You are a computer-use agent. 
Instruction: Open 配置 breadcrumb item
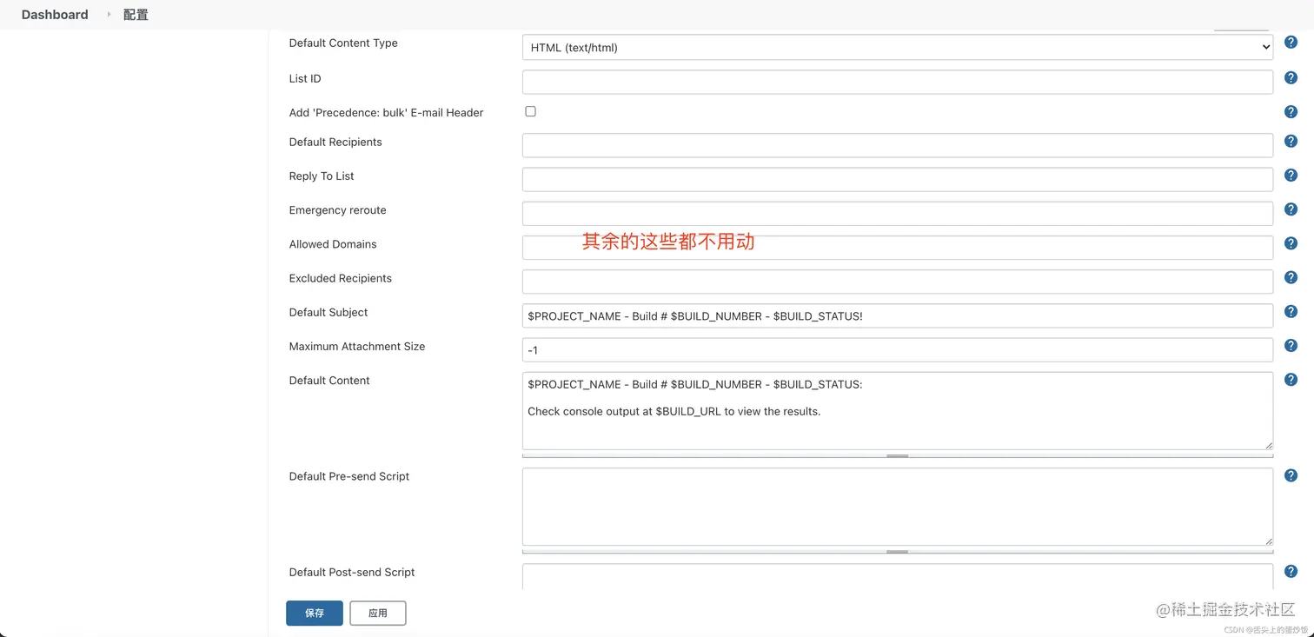tap(136, 15)
